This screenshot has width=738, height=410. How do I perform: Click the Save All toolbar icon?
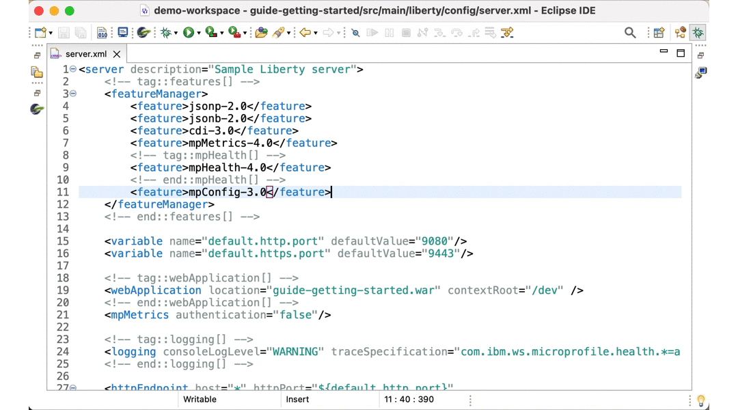pyautogui.click(x=81, y=33)
